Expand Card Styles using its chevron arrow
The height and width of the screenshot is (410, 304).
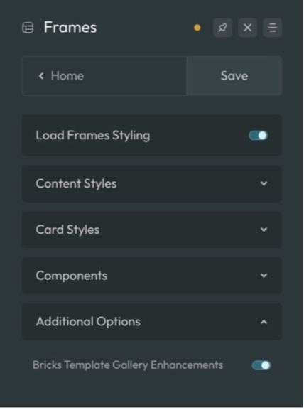(264, 230)
